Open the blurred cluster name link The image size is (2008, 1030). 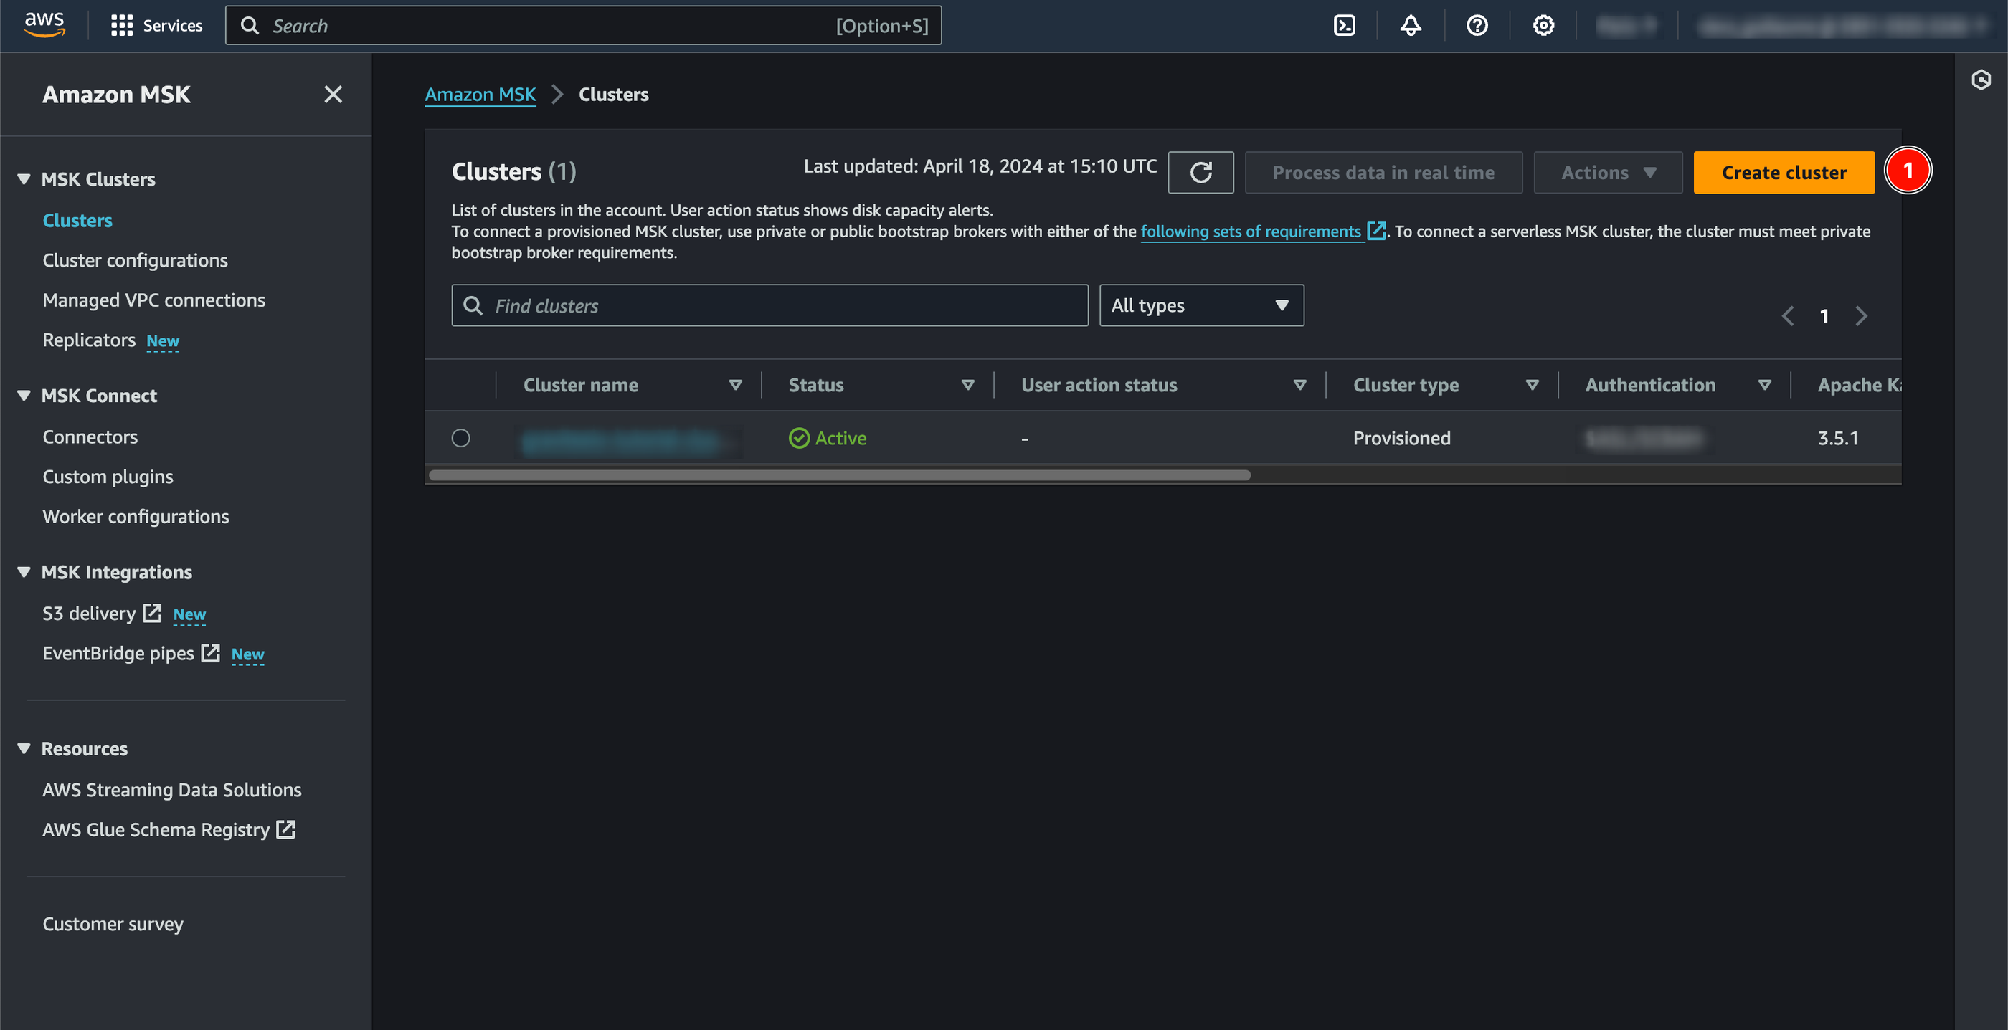pyautogui.click(x=621, y=441)
